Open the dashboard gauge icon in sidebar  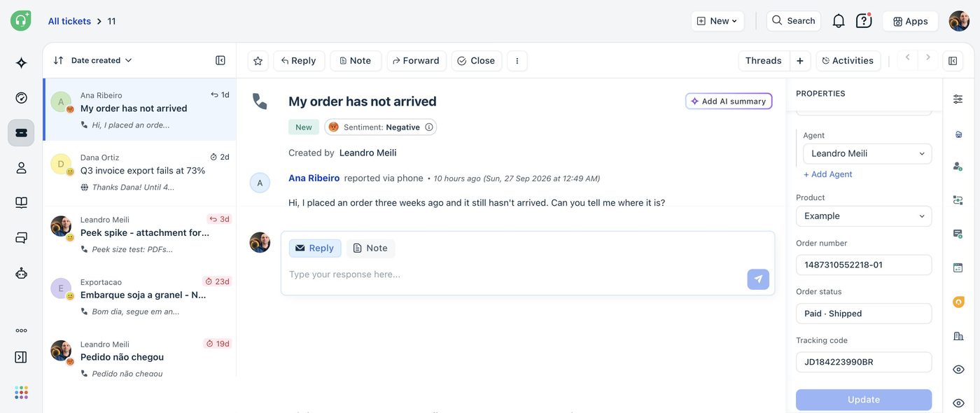(x=21, y=98)
